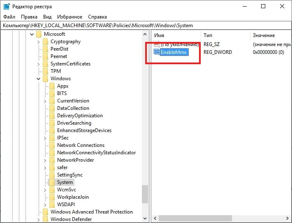Select the Peernet folder icon
Viewport: 292px width, 223px height.
(x=45, y=56)
